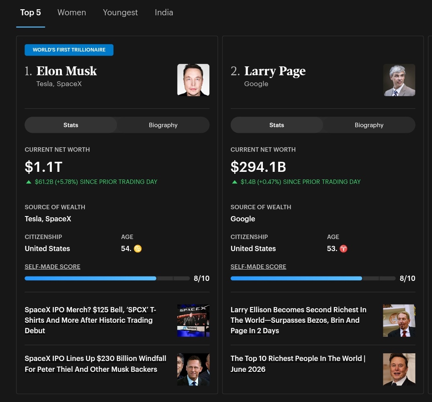Screen dimensions: 432x402
Task: Open Top 10 Richest People June 2026 article
Action: tap(298, 364)
